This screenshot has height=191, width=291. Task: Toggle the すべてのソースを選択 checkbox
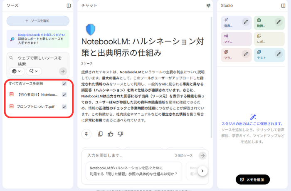(64, 84)
